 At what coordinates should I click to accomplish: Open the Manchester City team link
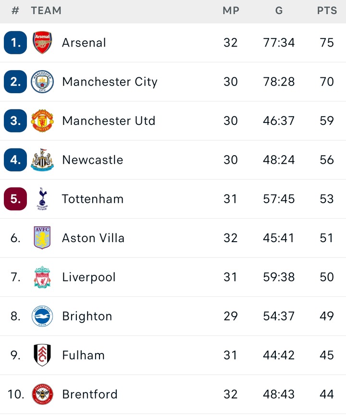(x=110, y=82)
